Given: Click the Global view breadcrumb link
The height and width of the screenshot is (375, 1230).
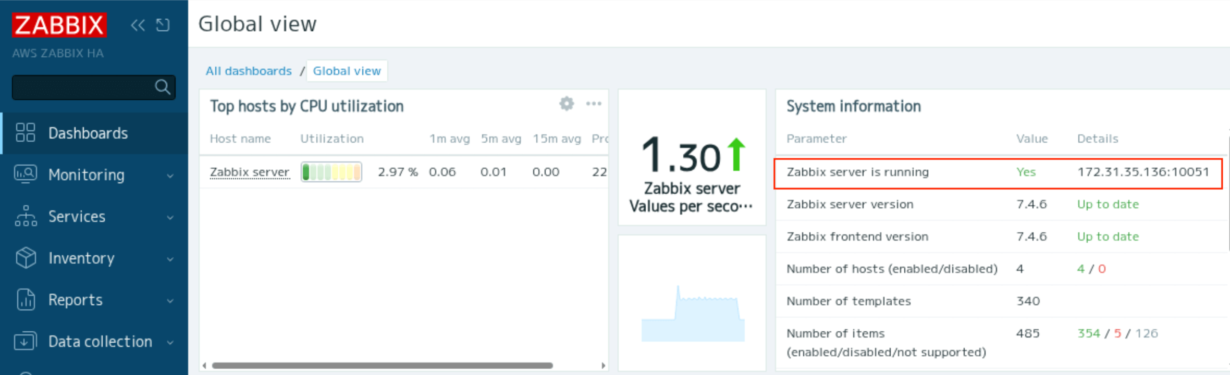Looking at the screenshot, I should [x=347, y=71].
